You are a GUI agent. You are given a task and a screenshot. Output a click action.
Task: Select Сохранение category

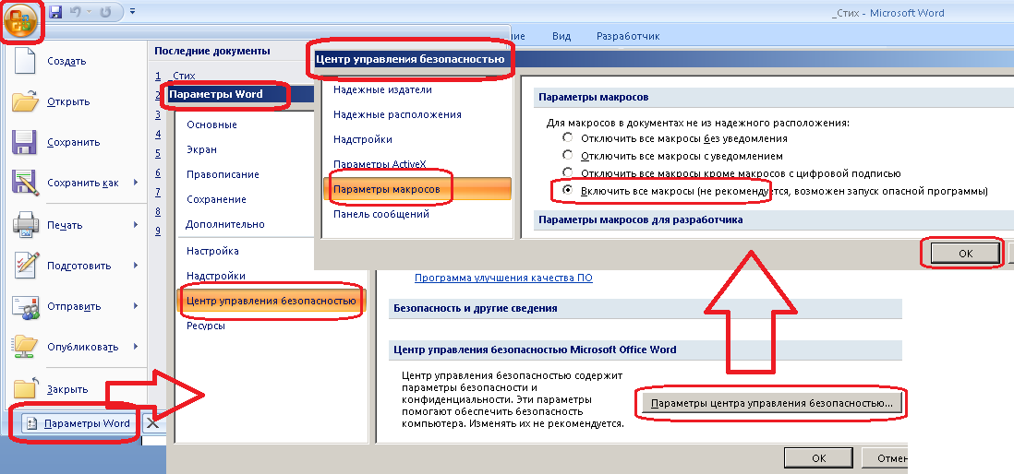click(216, 199)
